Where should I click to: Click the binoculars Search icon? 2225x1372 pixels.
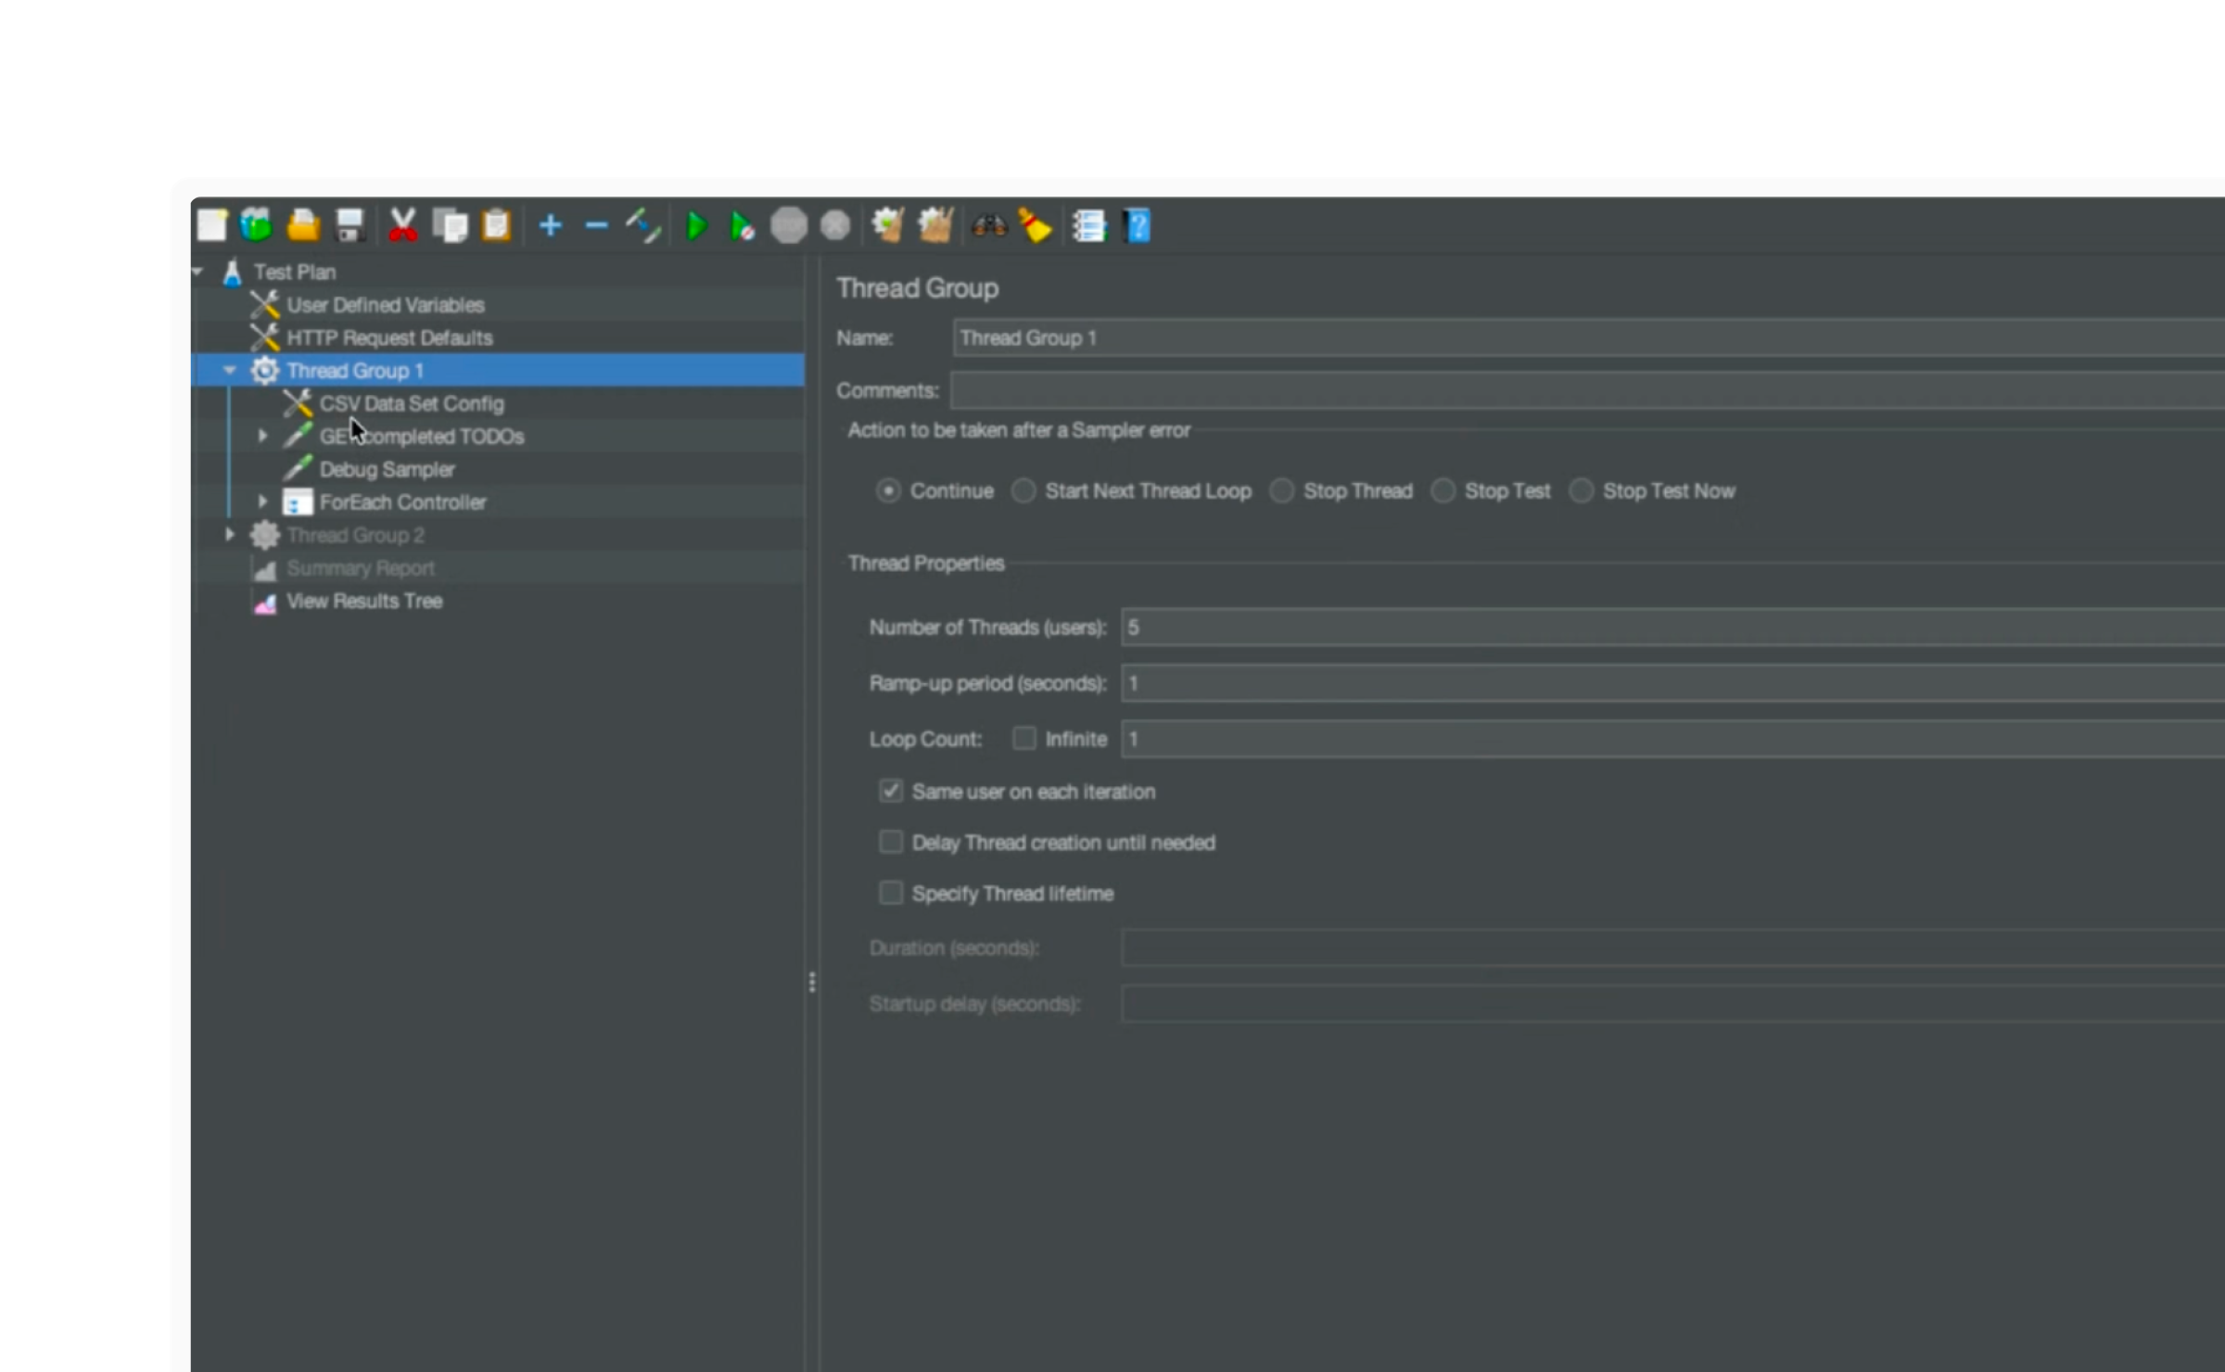[988, 226]
